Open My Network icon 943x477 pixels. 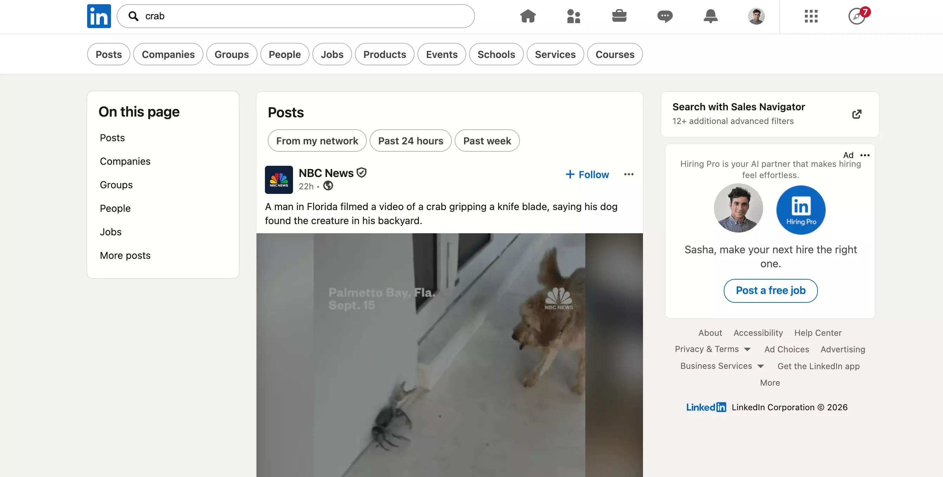click(574, 16)
